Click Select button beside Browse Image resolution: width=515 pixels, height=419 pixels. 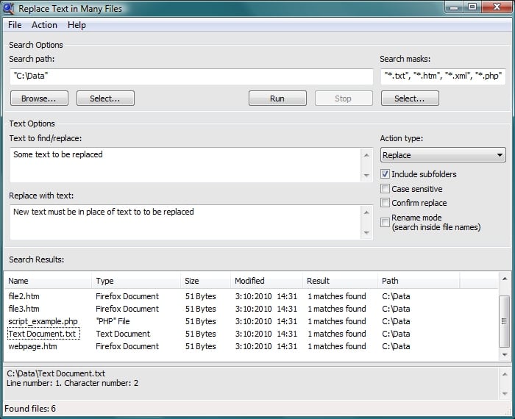tap(105, 99)
